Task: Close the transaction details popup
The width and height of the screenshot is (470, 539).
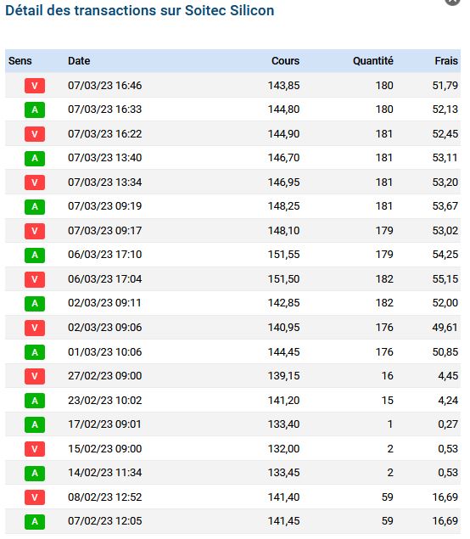Action: (x=452, y=2)
